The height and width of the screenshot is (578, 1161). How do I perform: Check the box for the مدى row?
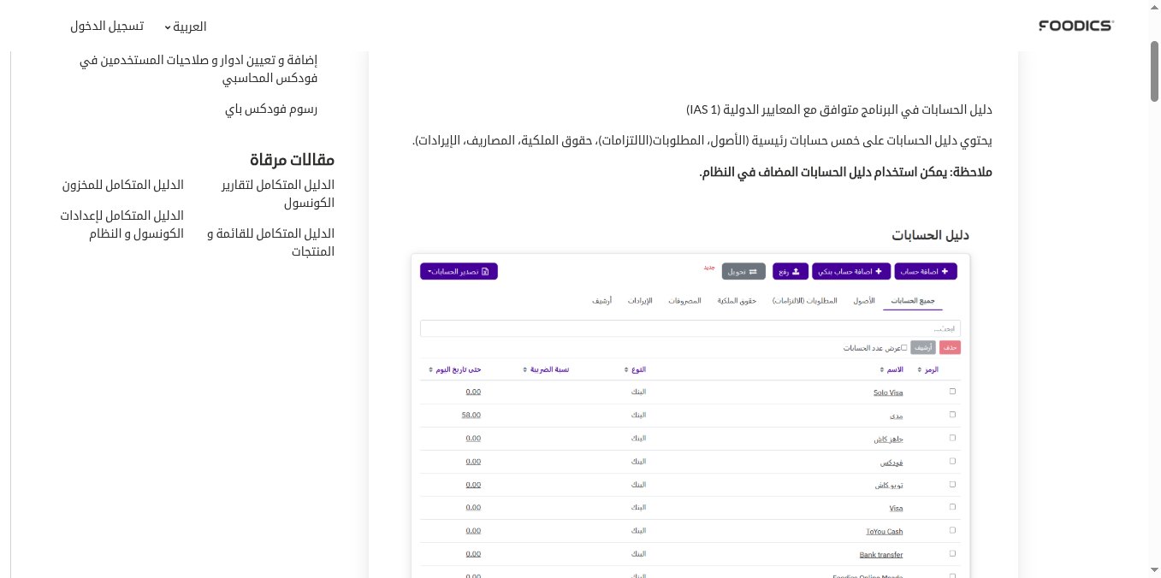tap(952, 415)
